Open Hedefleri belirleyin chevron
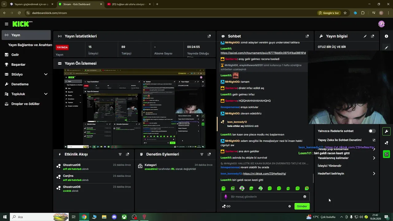The width and height of the screenshot is (393, 221). pyautogui.click(x=374, y=173)
